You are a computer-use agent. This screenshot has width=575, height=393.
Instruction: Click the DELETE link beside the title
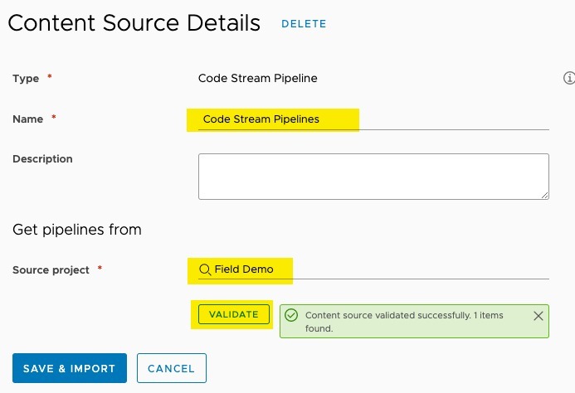304,24
